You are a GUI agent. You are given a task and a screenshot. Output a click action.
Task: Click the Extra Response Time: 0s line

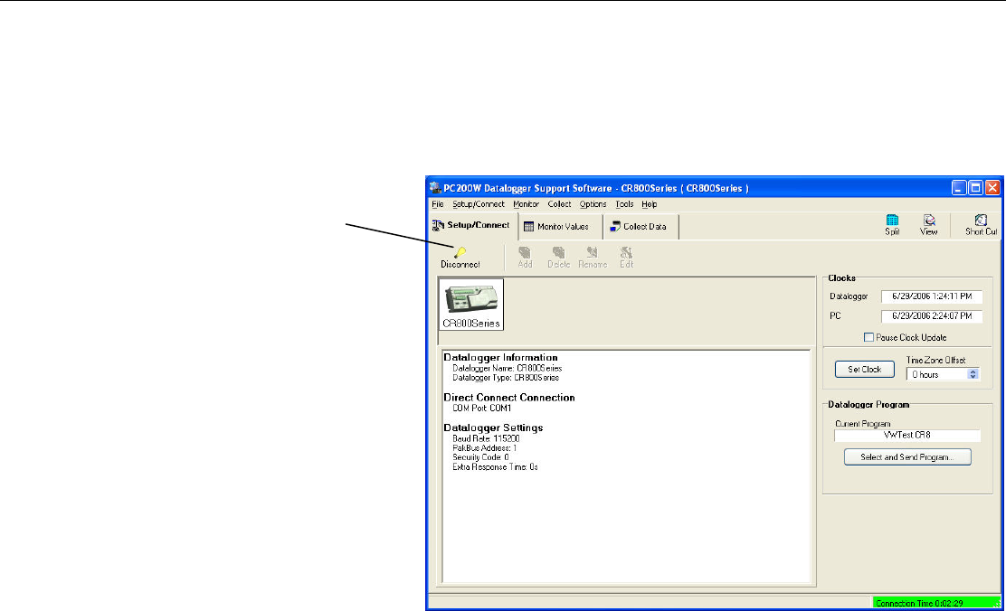click(495, 467)
